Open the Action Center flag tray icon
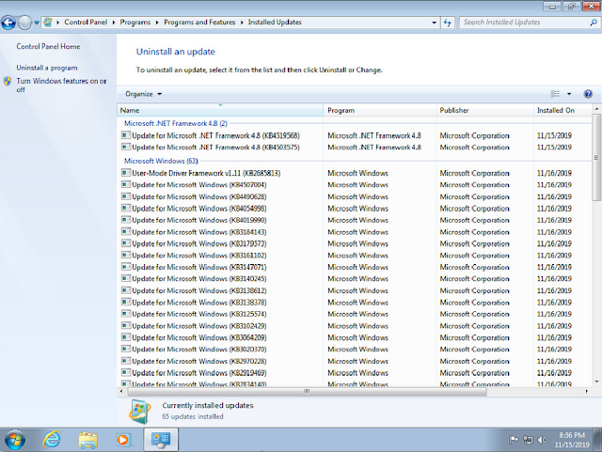Screen dimensions: 602x452 tap(514, 440)
